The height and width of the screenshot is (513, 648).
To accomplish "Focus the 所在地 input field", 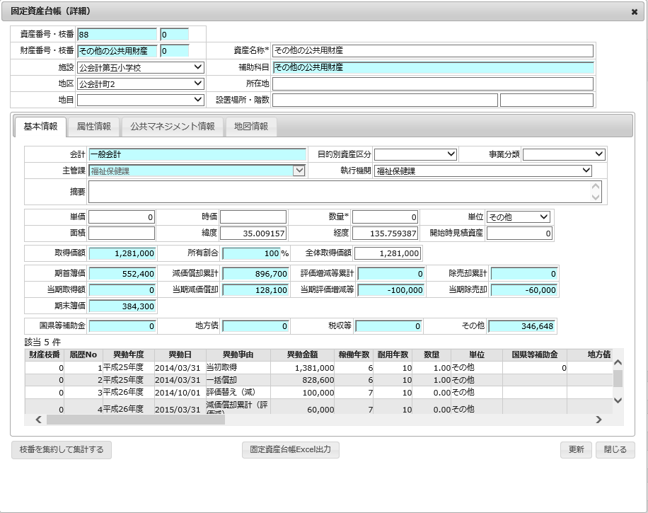I will pyautogui.click(x=433, y=84).
